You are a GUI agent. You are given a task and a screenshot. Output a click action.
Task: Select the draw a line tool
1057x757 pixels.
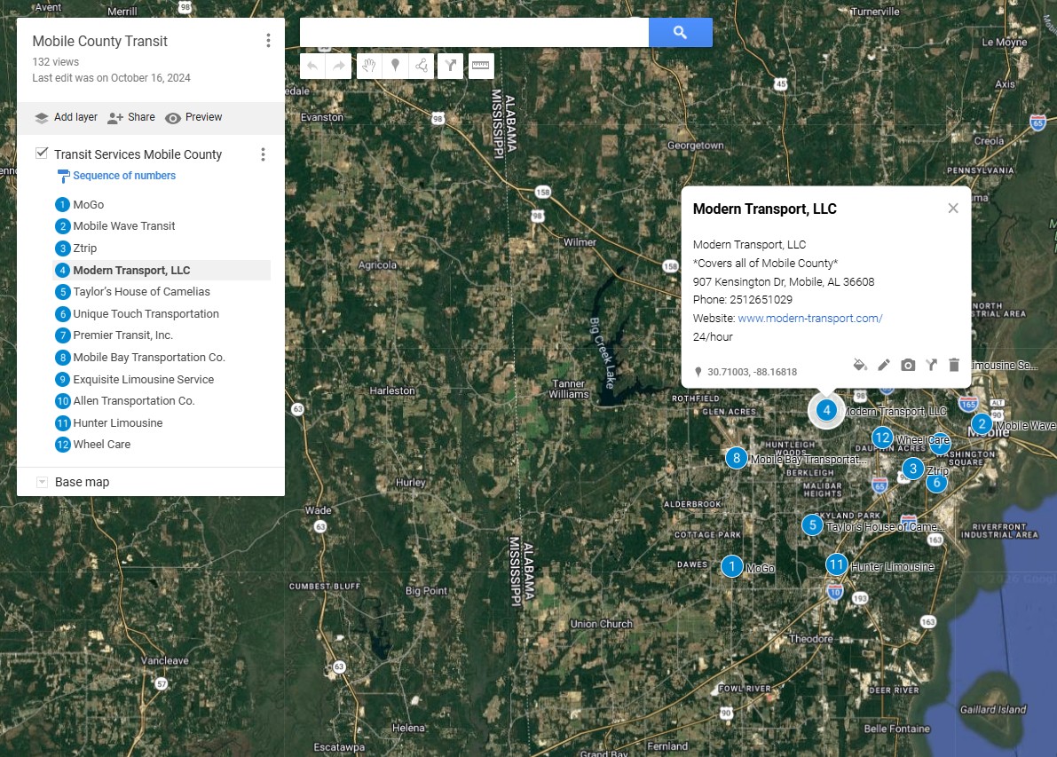tap(422, 66)
